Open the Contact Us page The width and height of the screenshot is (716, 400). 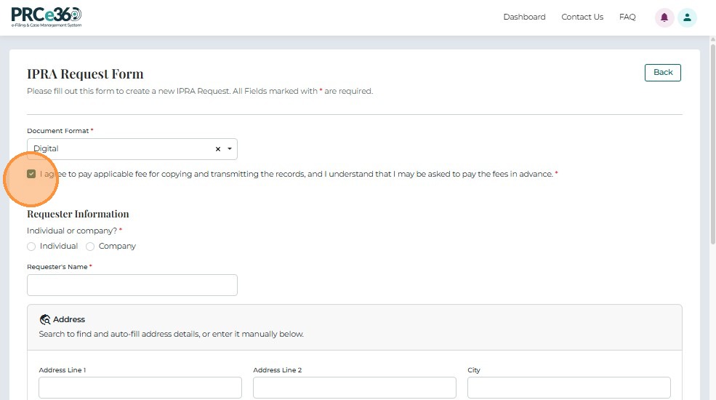(x=582, y=17)
